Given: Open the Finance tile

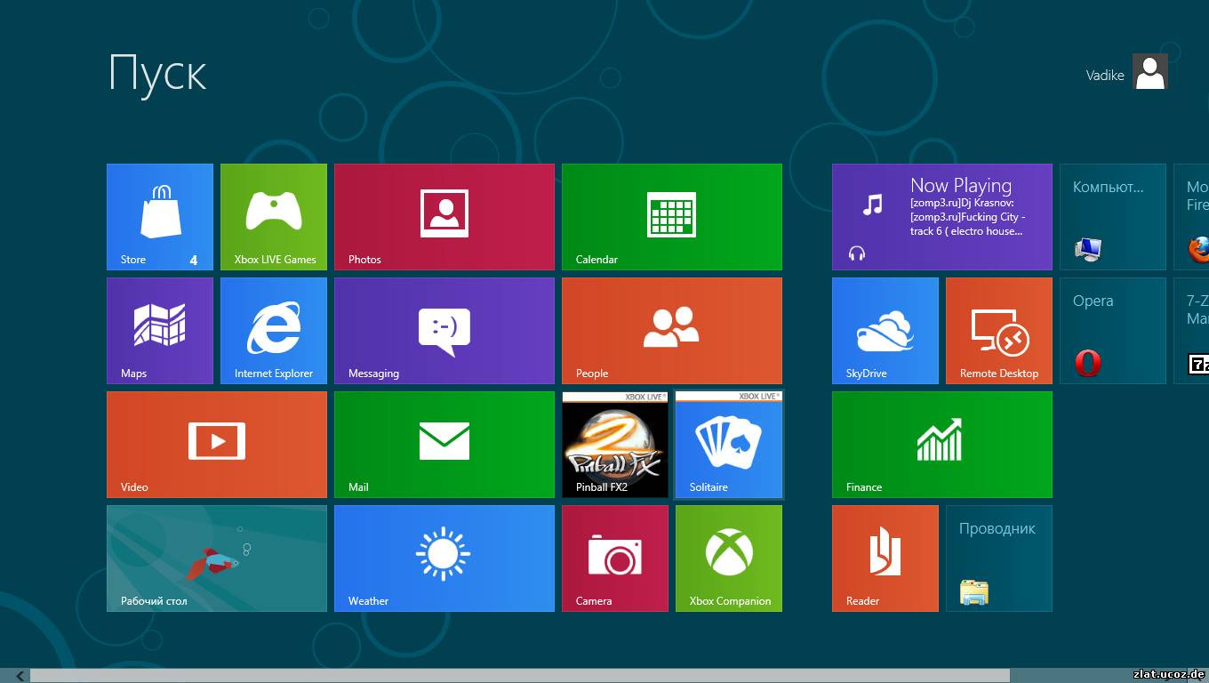Looking at the screenshot, I should (942, 445).
